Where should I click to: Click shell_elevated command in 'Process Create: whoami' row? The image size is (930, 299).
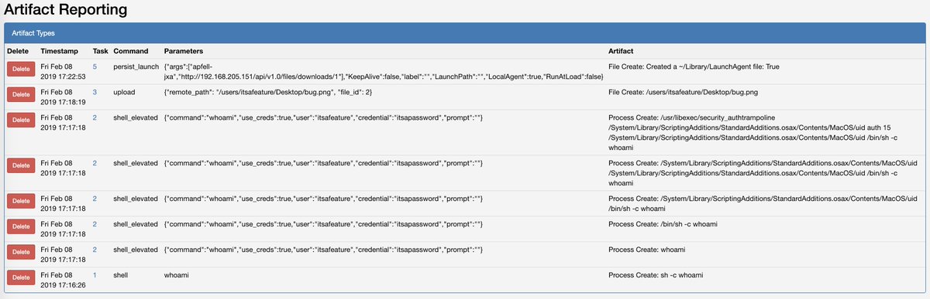tap(136, 250)
